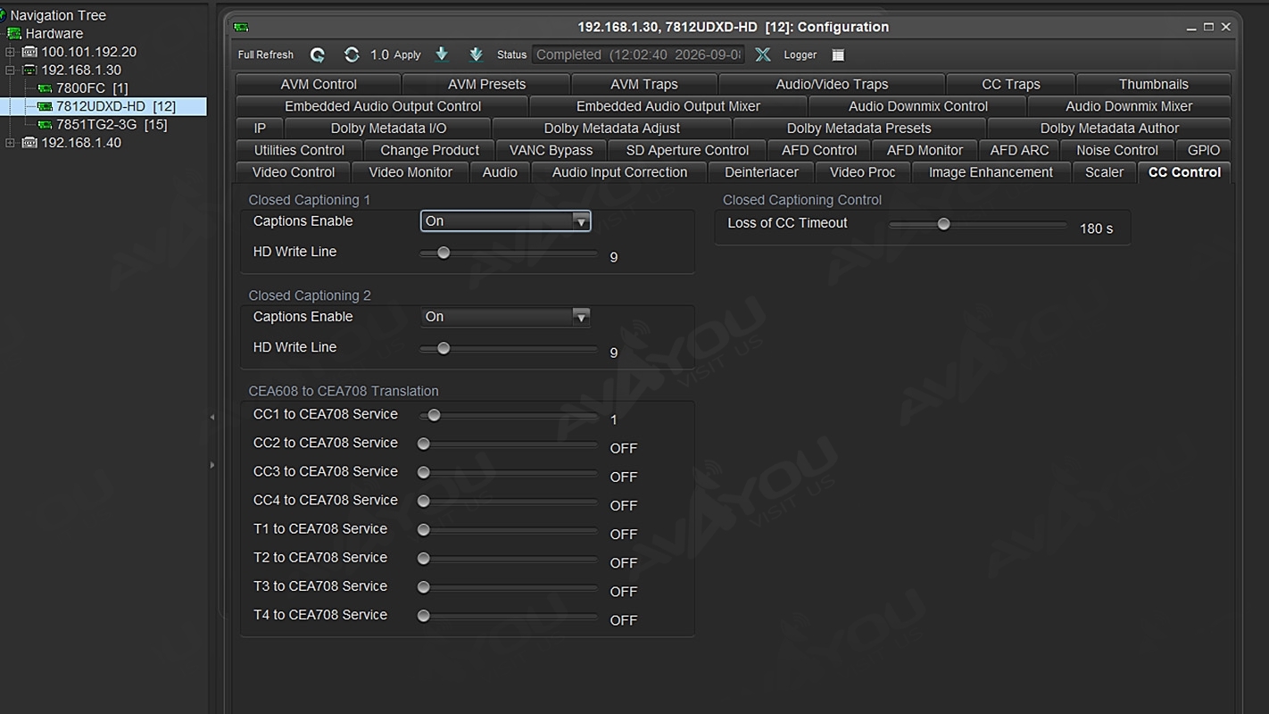Expand the 100.101.192.20 tree node
1269x714 pixels.
[11, 52]
